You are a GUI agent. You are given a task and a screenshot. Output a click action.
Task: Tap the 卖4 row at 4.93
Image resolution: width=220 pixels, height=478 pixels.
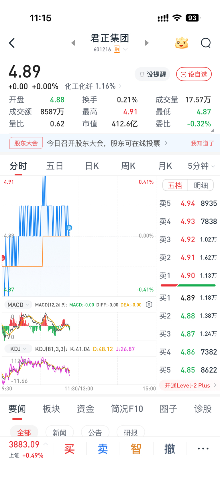[x=188, y=222]
